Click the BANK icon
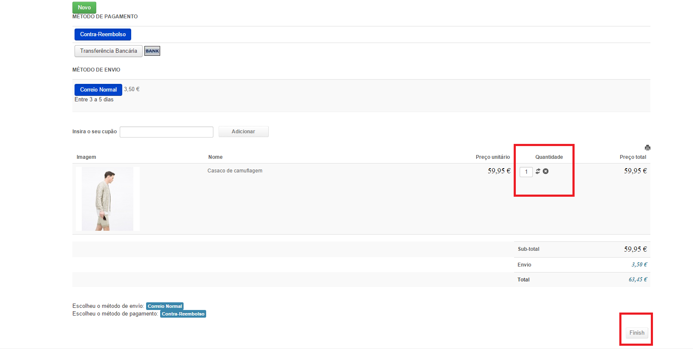The image size is (693, 350). coord(152,51)
